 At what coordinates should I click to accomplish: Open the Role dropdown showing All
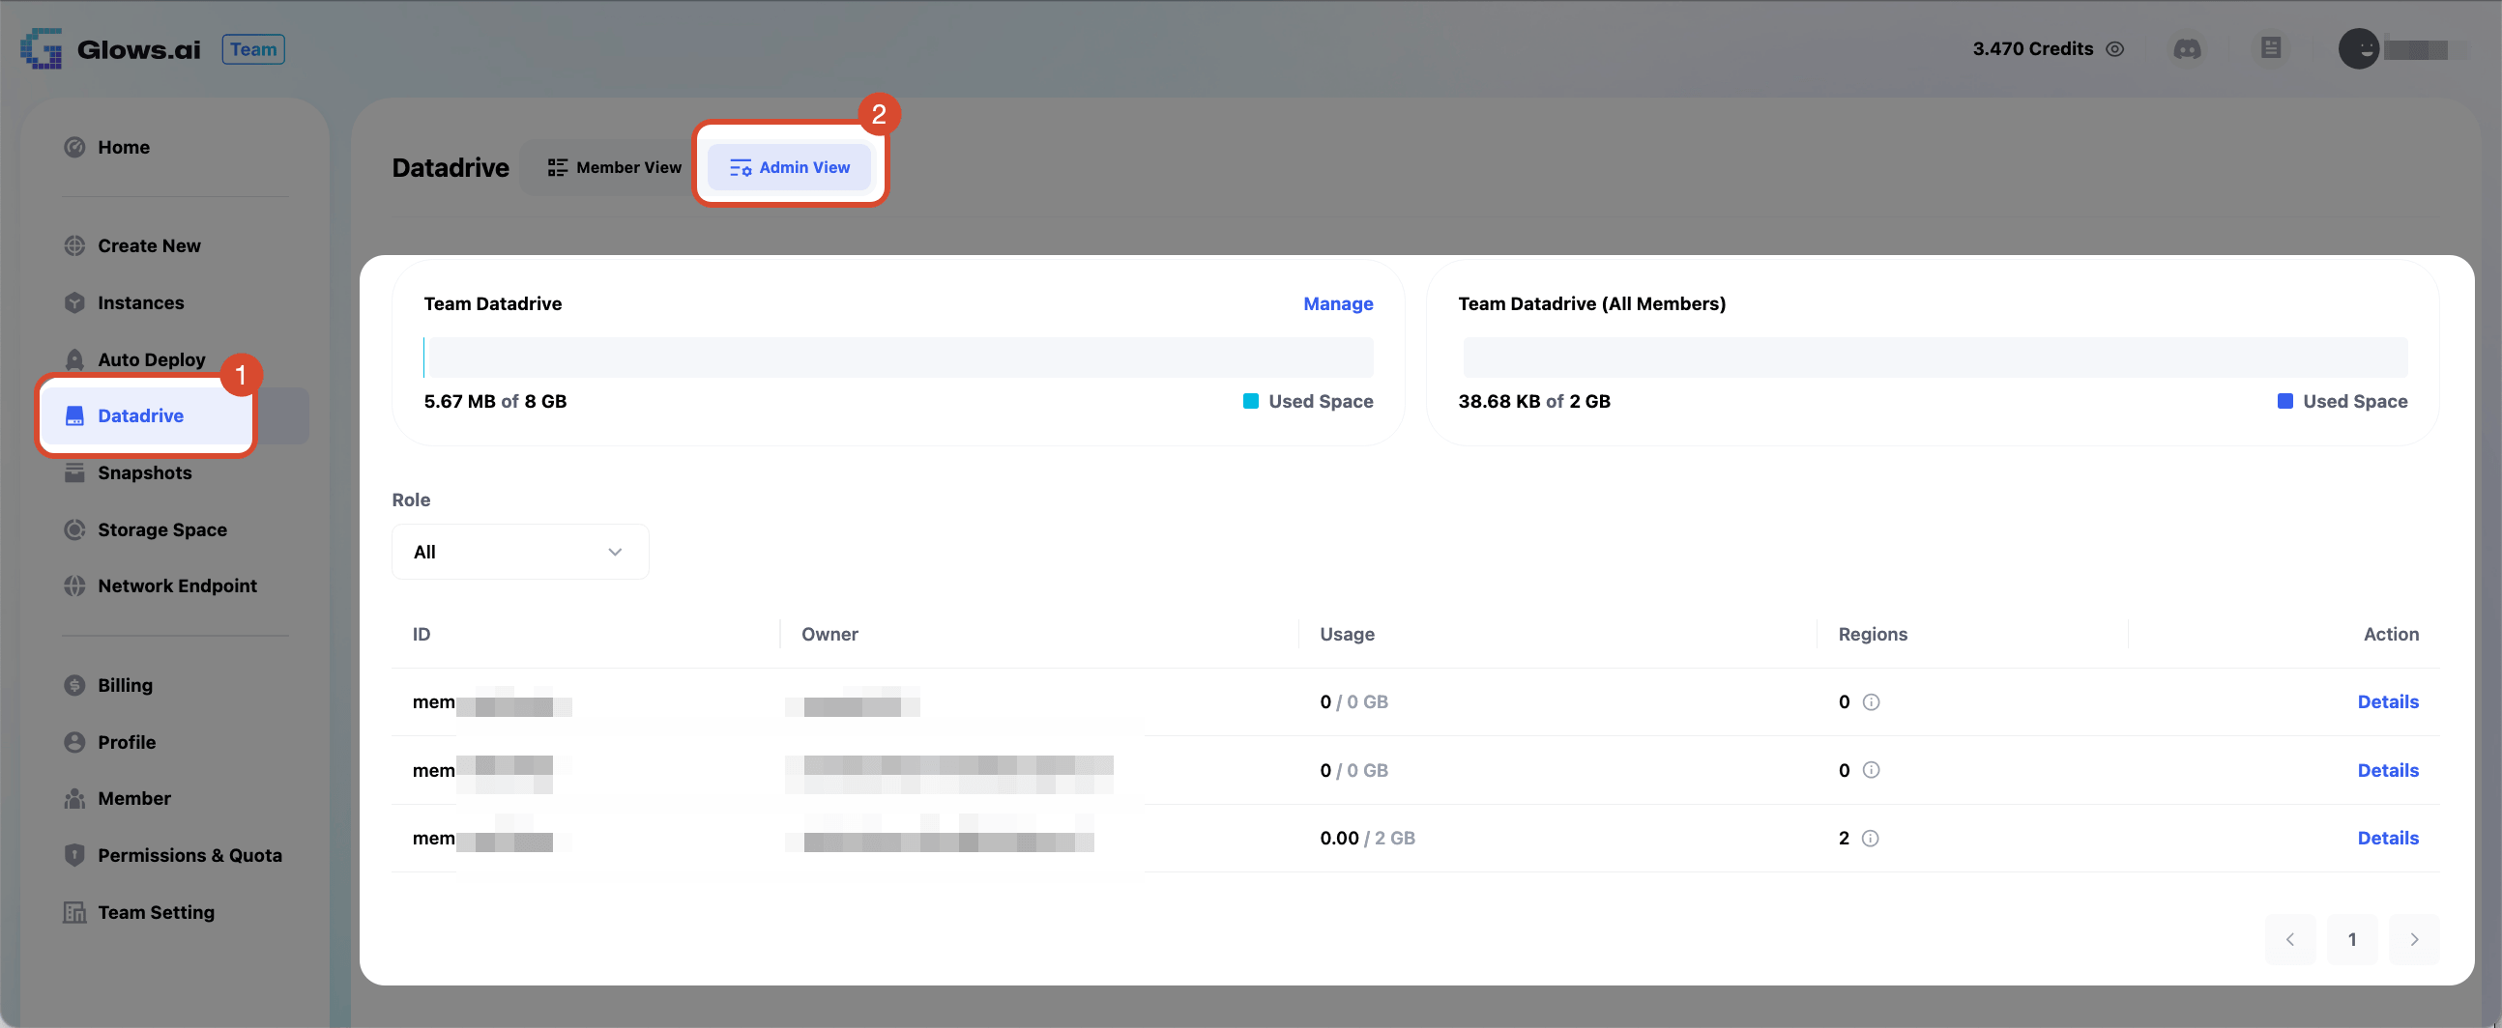coord(520,552)
